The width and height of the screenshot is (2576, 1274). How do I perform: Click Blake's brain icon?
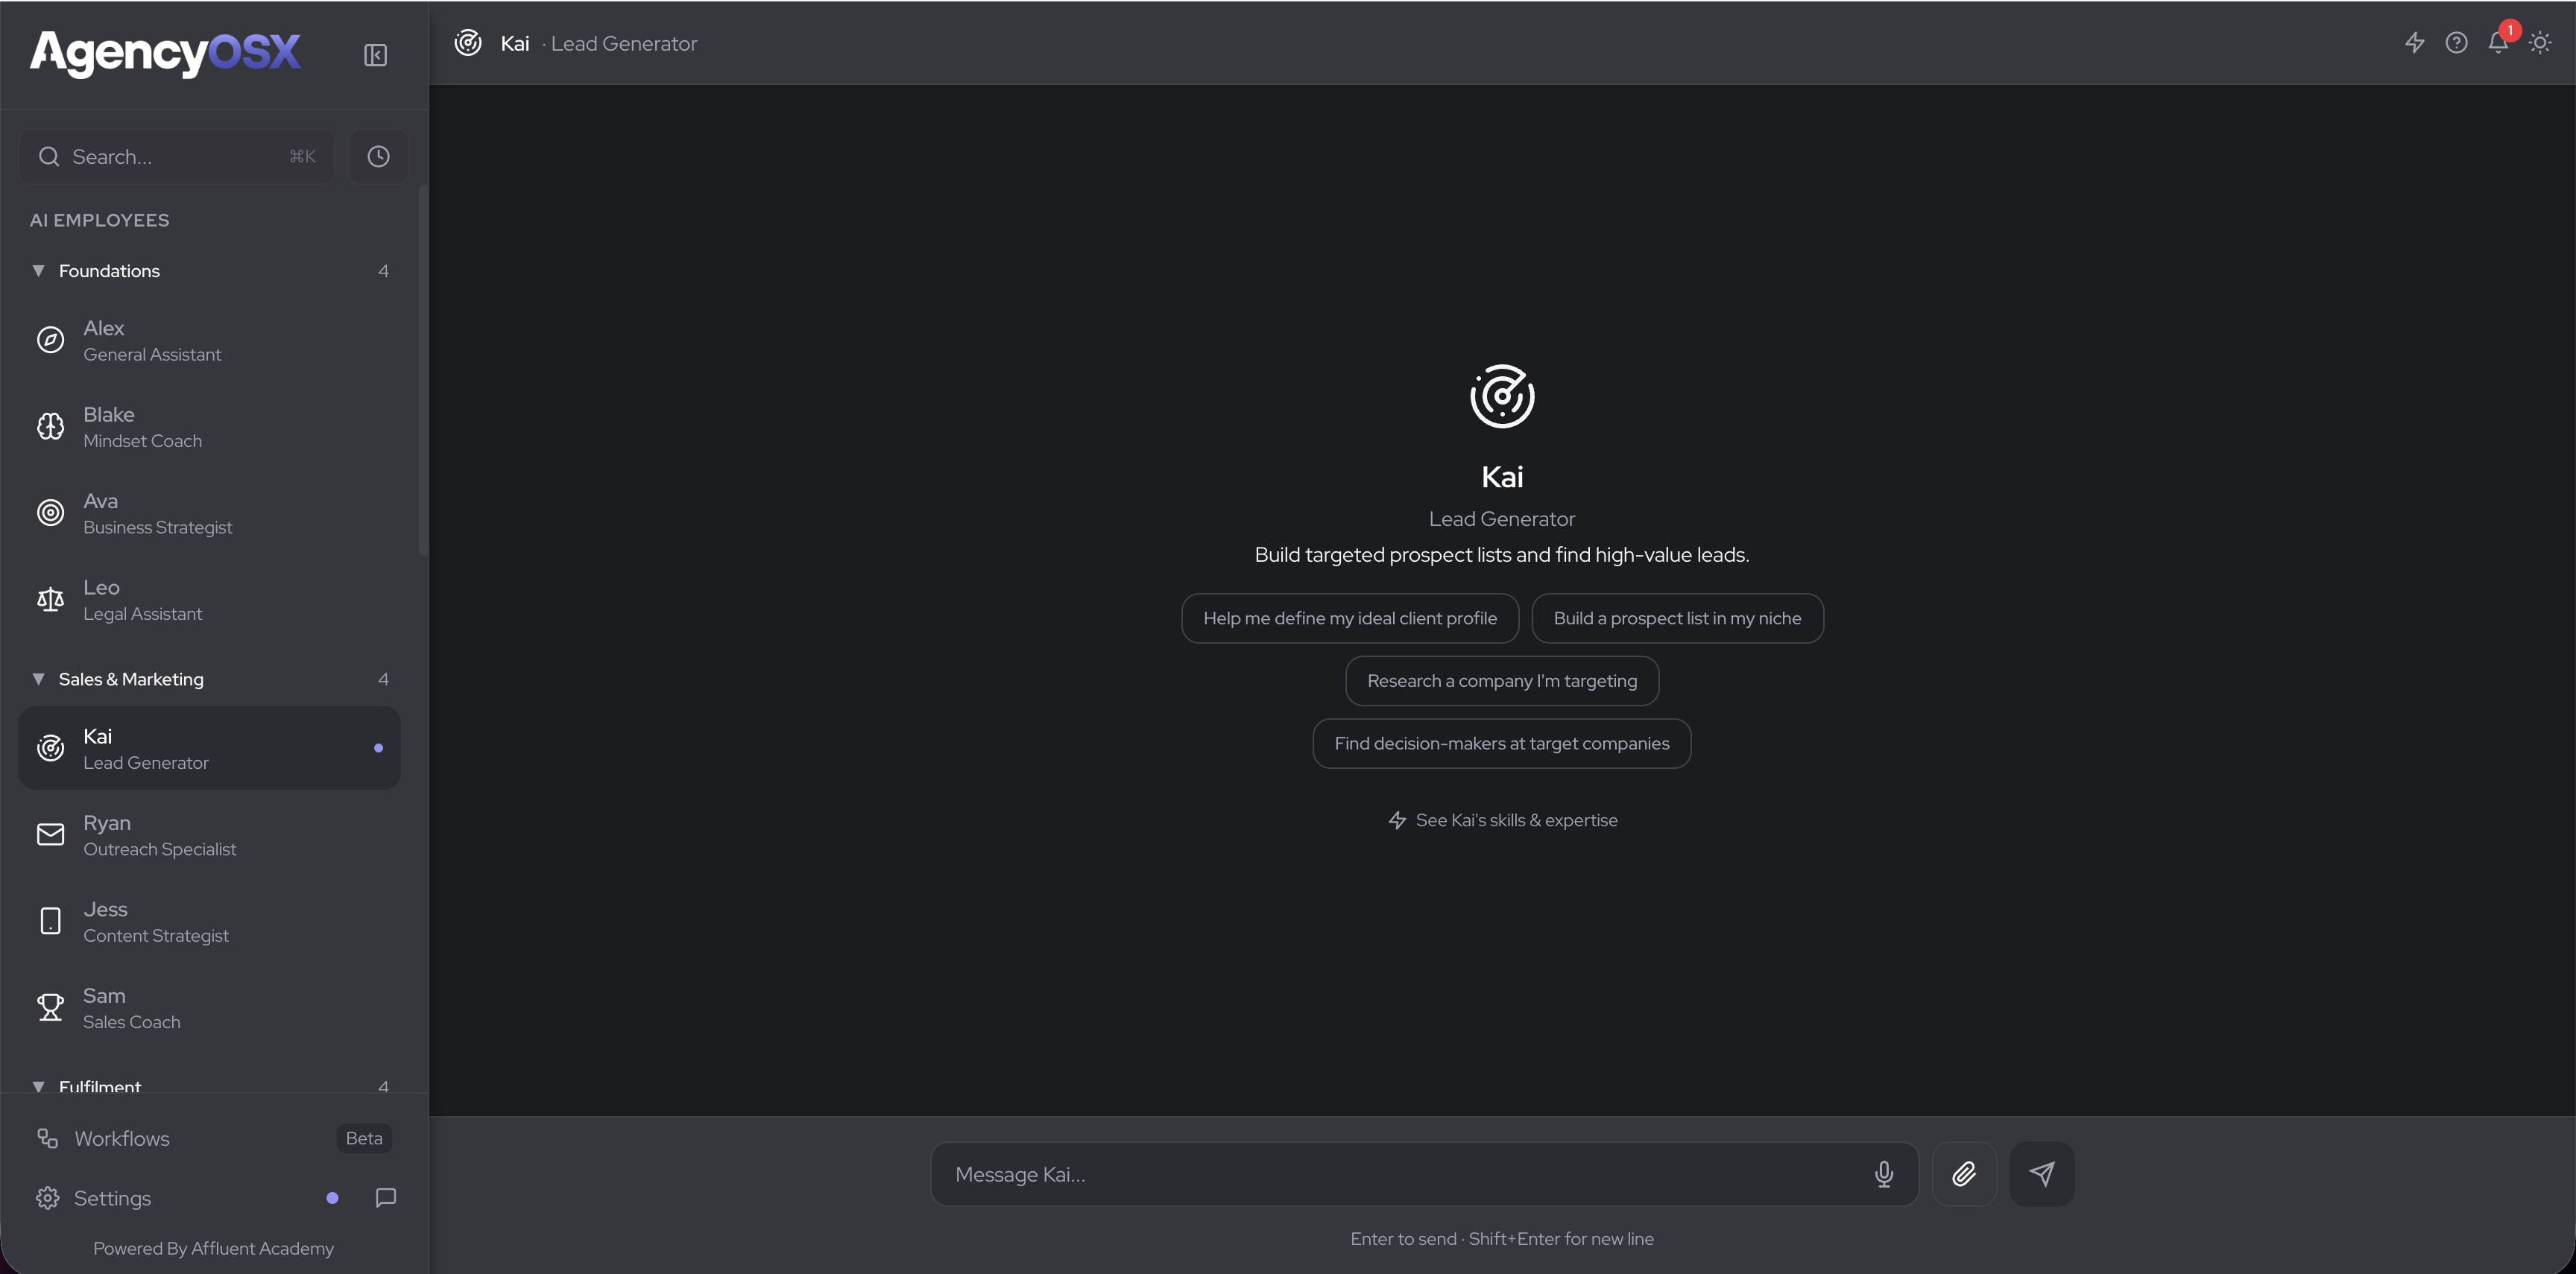coord(50,427)
